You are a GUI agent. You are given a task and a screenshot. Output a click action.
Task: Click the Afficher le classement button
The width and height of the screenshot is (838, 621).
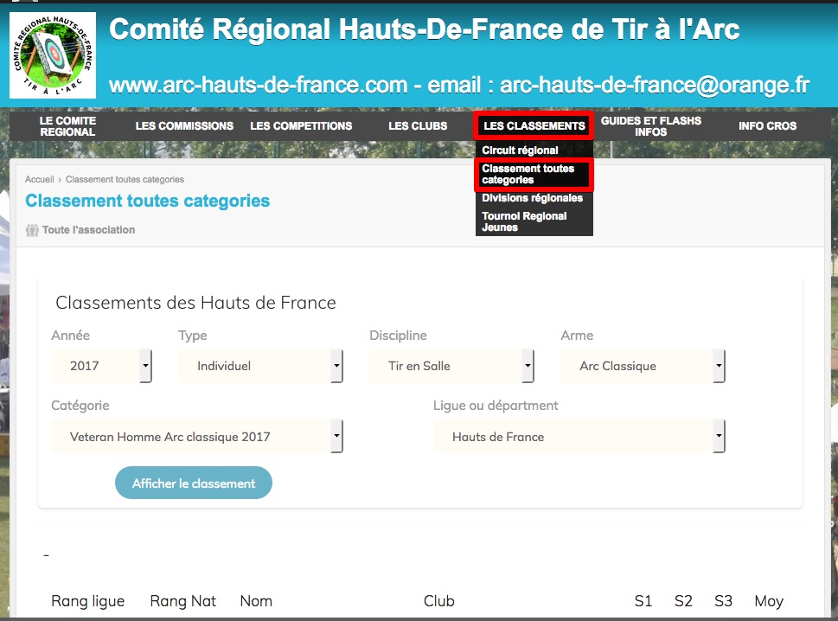click(x=194, y=483)
